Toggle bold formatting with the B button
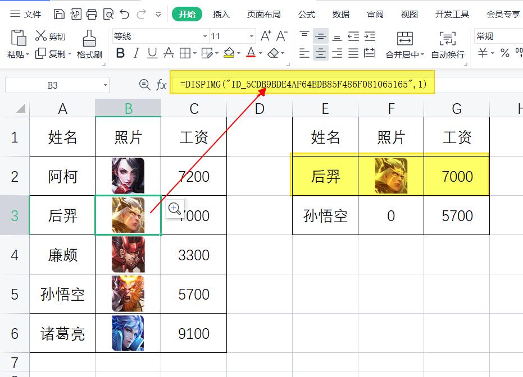 [x=120, y=53]
